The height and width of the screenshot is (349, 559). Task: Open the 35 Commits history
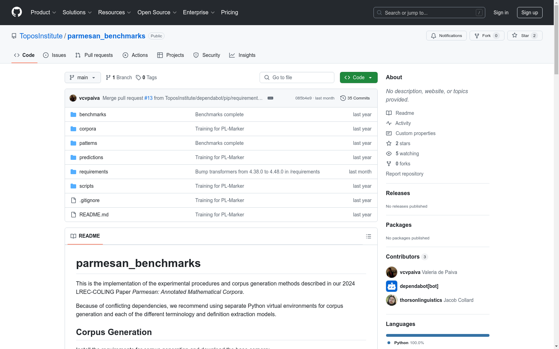(355, 98)
